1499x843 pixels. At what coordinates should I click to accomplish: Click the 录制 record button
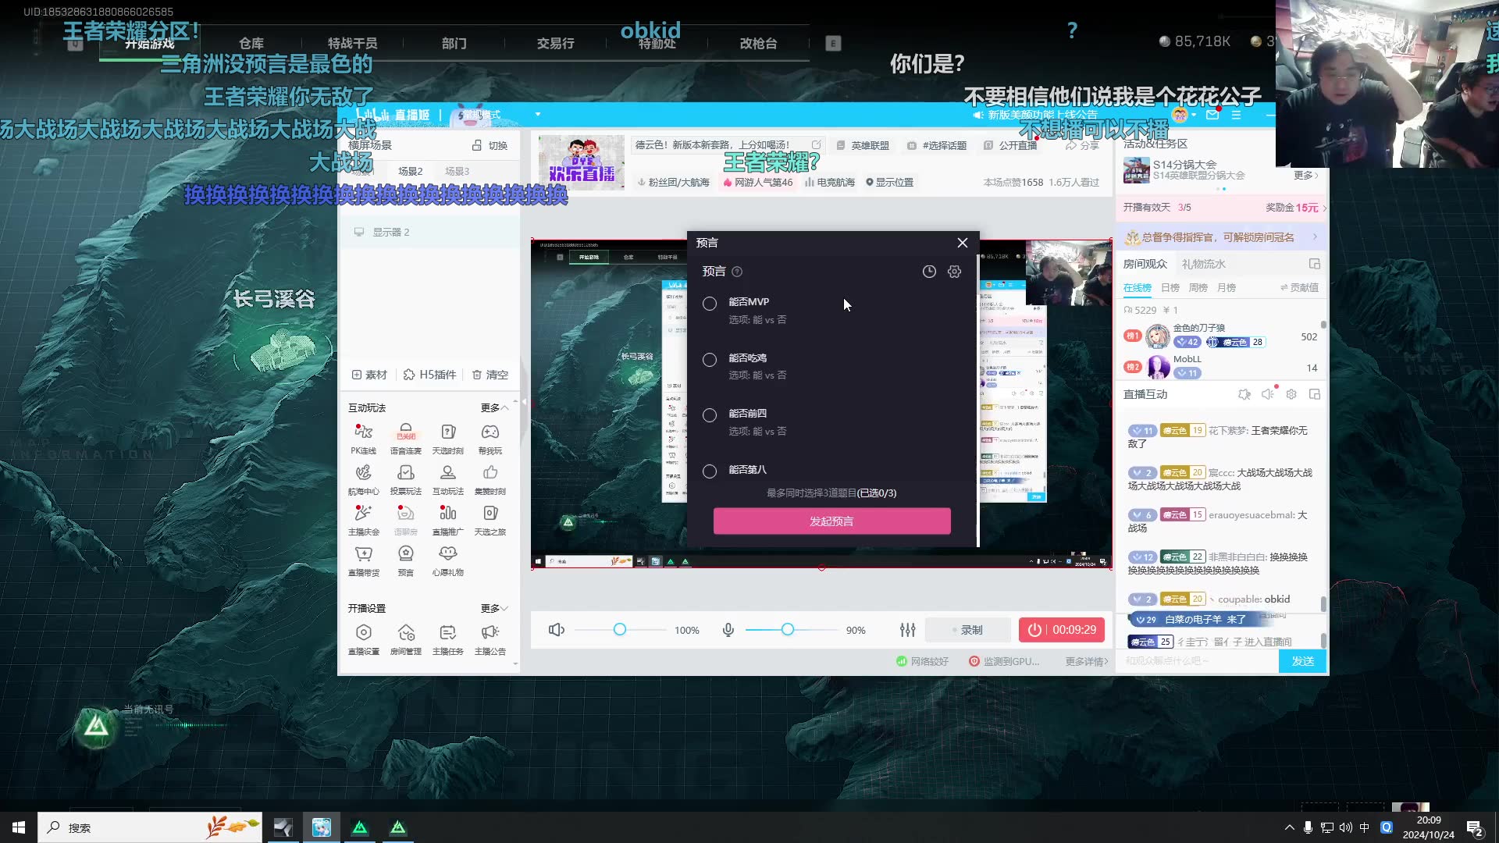point(969,630)
